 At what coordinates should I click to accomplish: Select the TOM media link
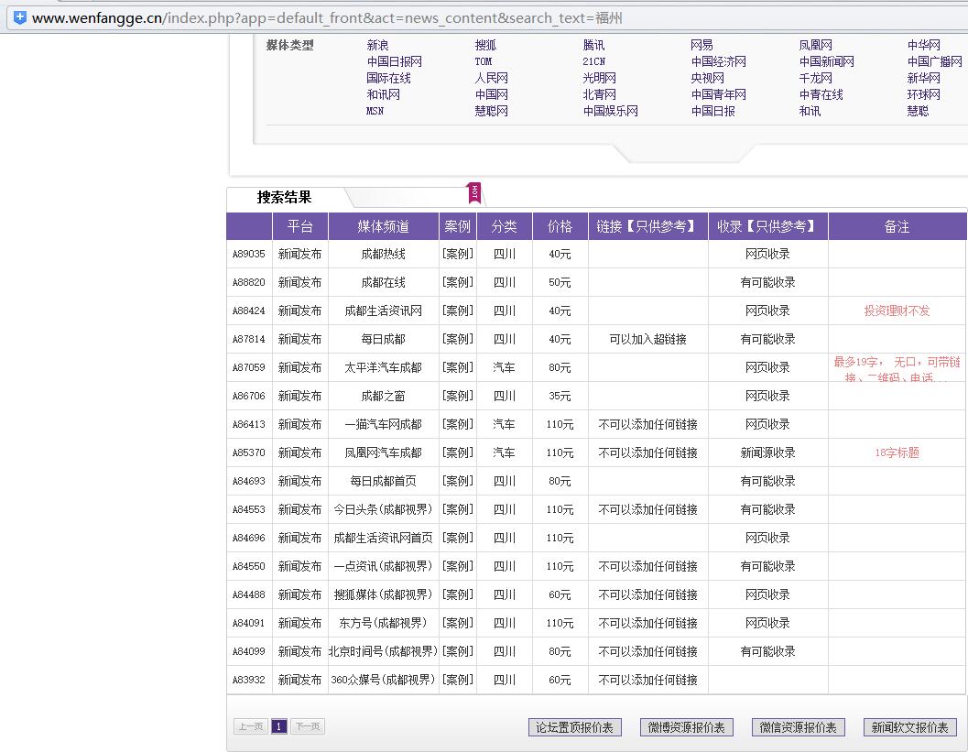484,61
